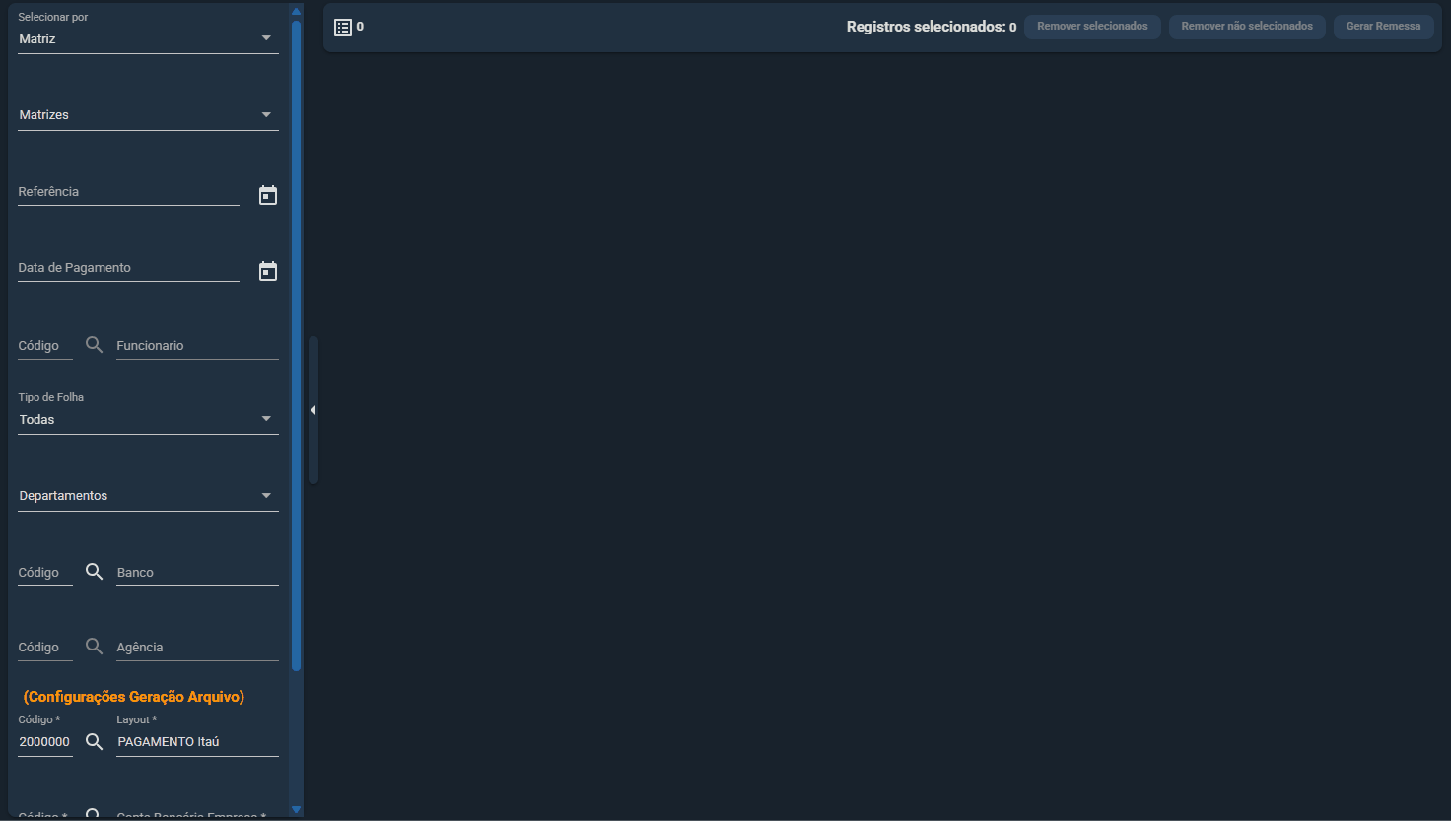This screenshot has height=821, width=1451.
Task: Expand the Matrizes dropdown
Action: point(148,115)
